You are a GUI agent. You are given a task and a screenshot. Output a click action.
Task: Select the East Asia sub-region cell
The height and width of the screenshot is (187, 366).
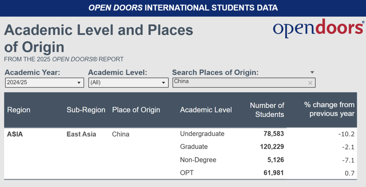click(81, 134)
